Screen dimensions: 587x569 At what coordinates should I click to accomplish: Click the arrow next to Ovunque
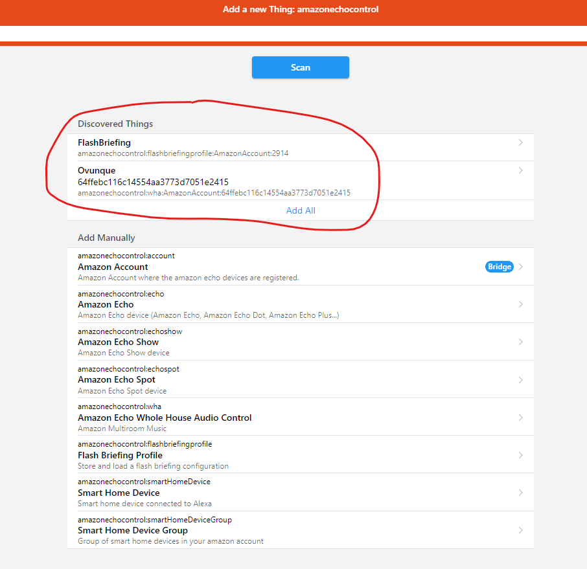[521, 170]
